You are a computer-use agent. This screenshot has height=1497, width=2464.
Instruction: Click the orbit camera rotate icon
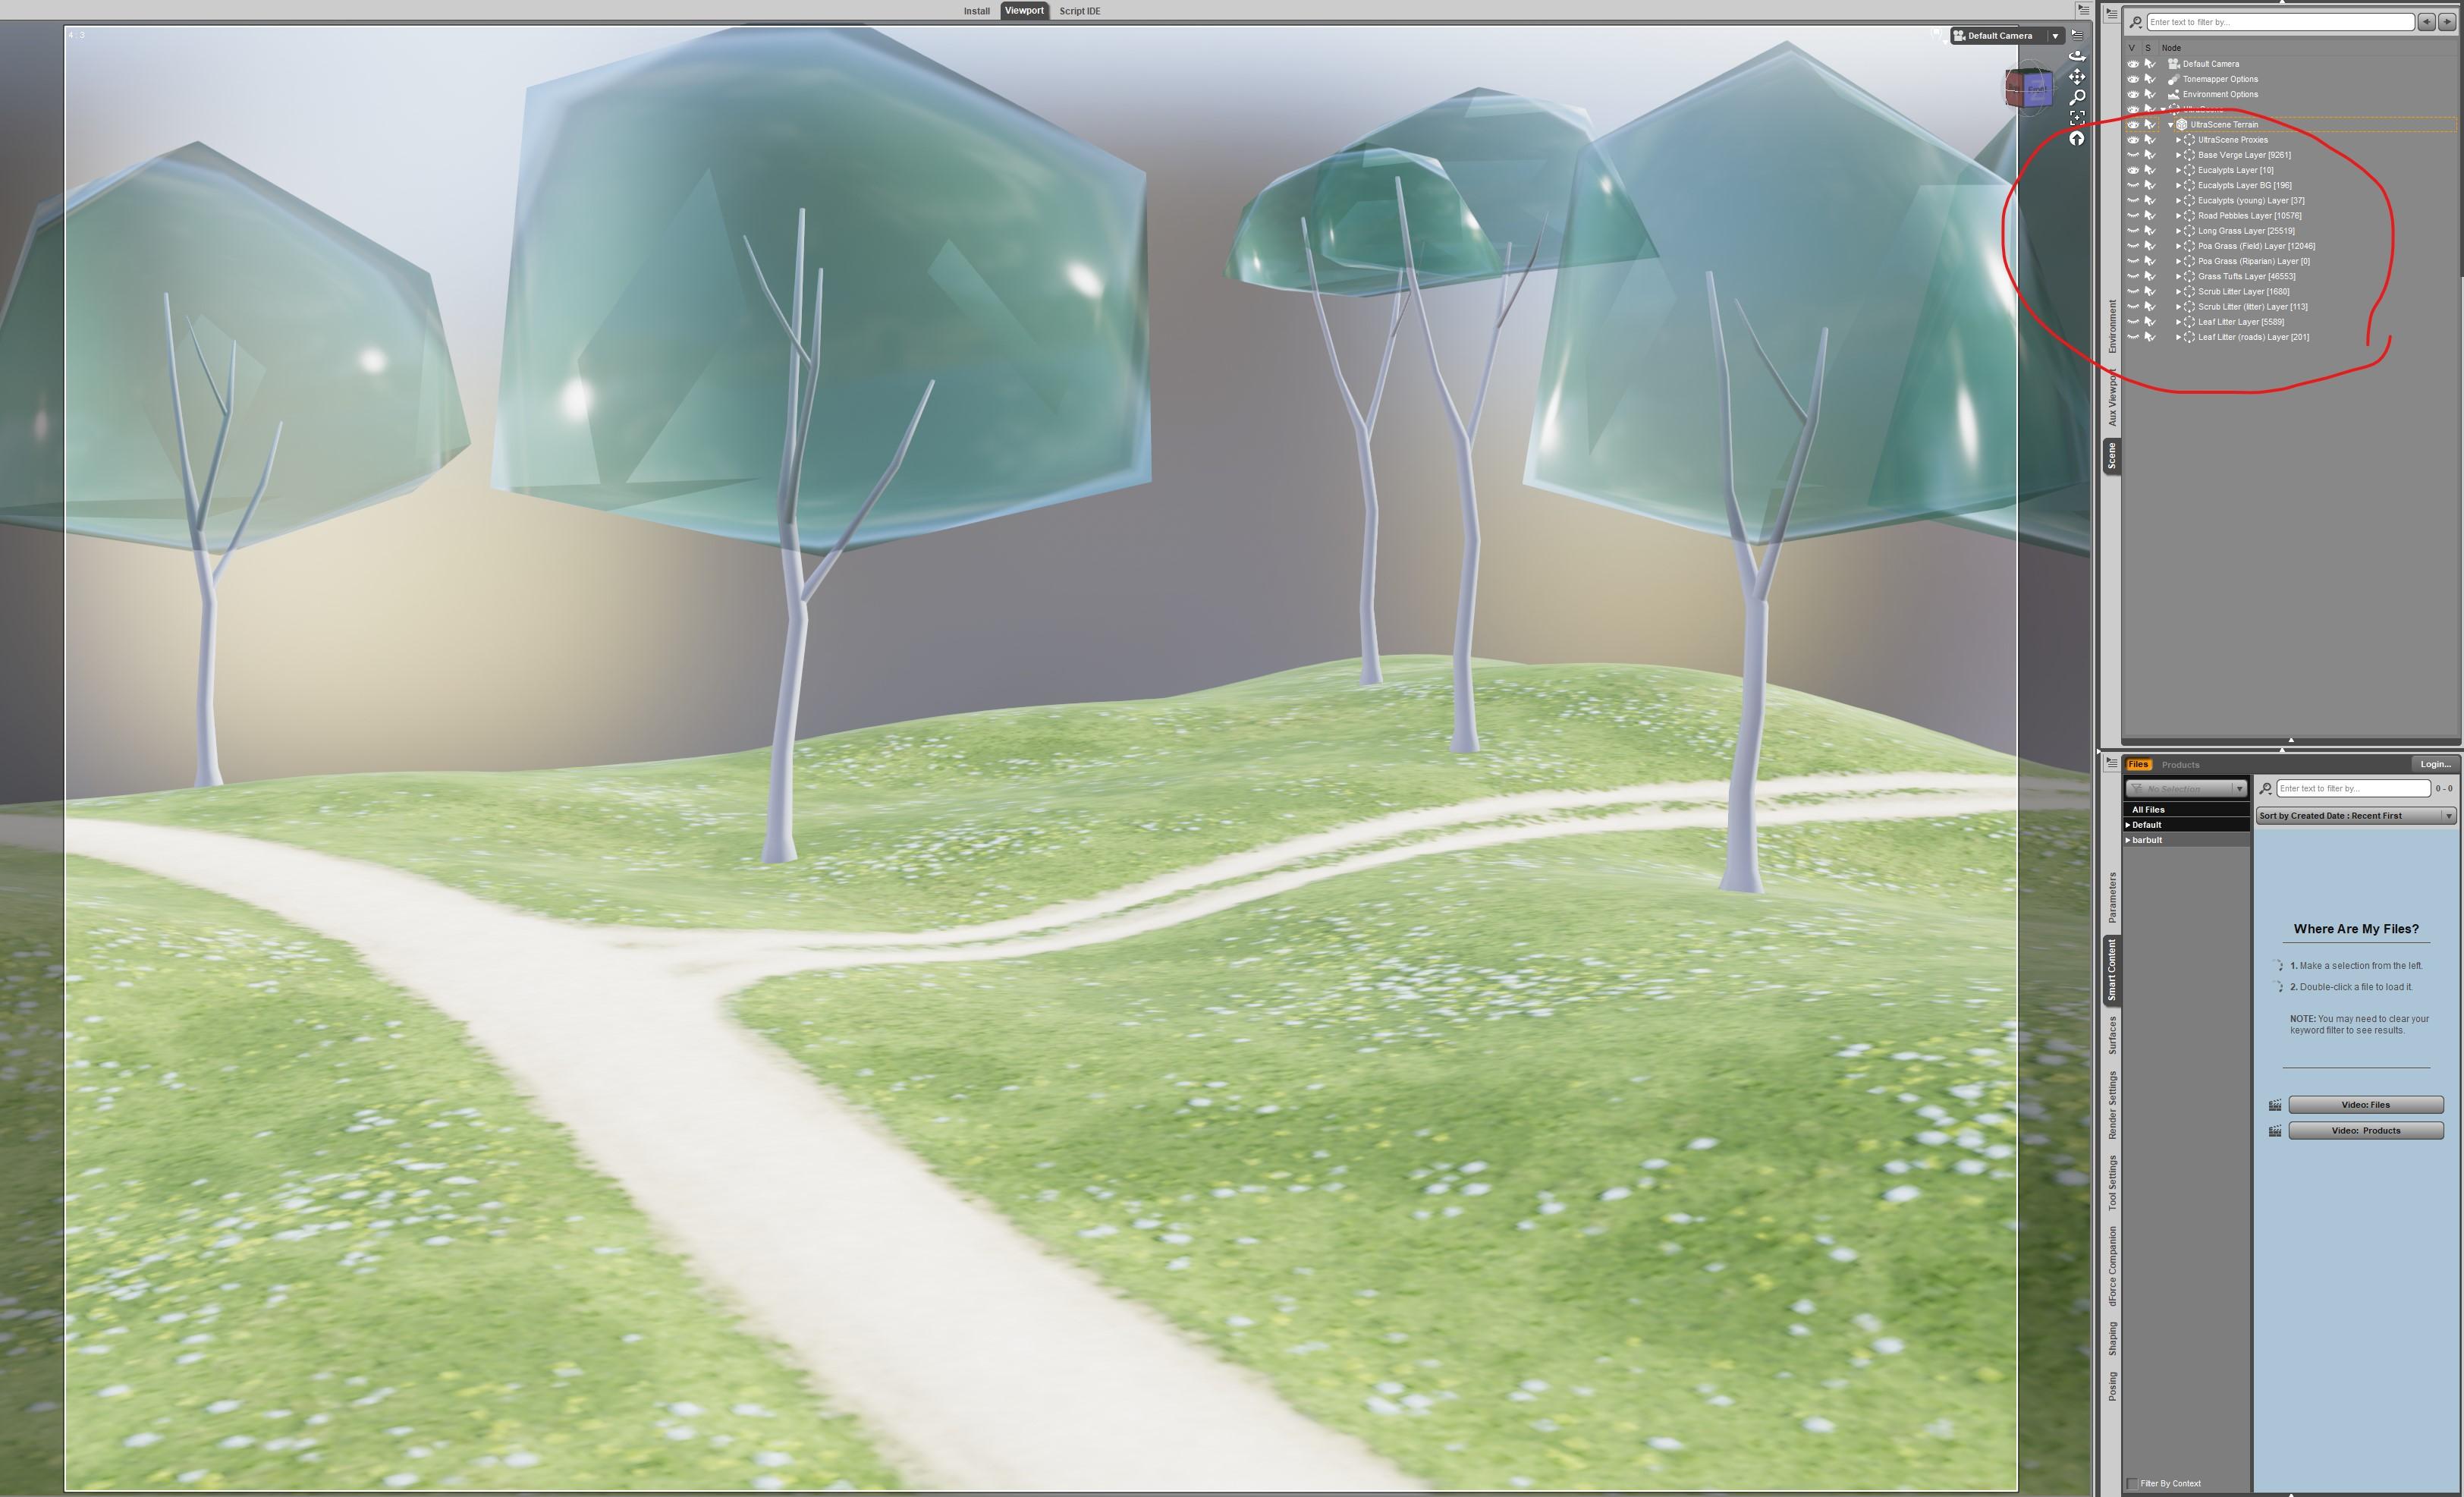2077,56
